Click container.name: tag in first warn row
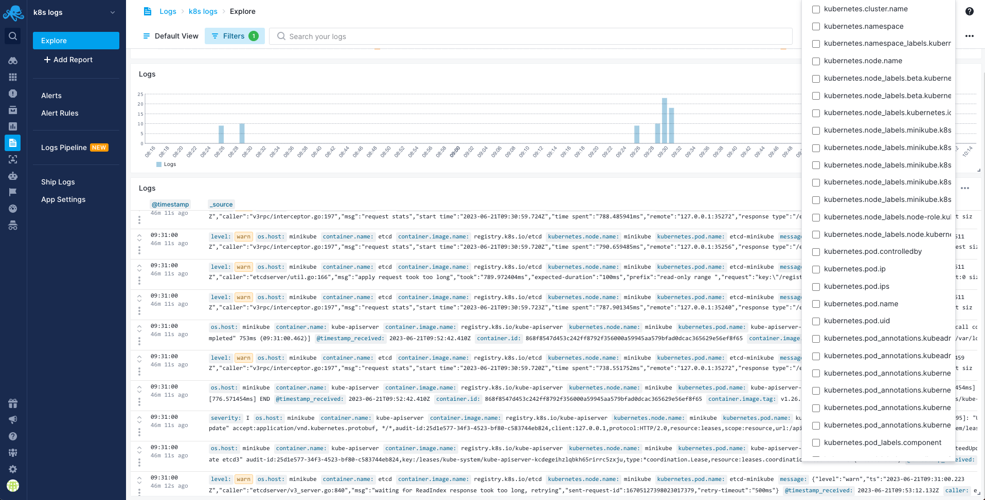 point(348,237)
